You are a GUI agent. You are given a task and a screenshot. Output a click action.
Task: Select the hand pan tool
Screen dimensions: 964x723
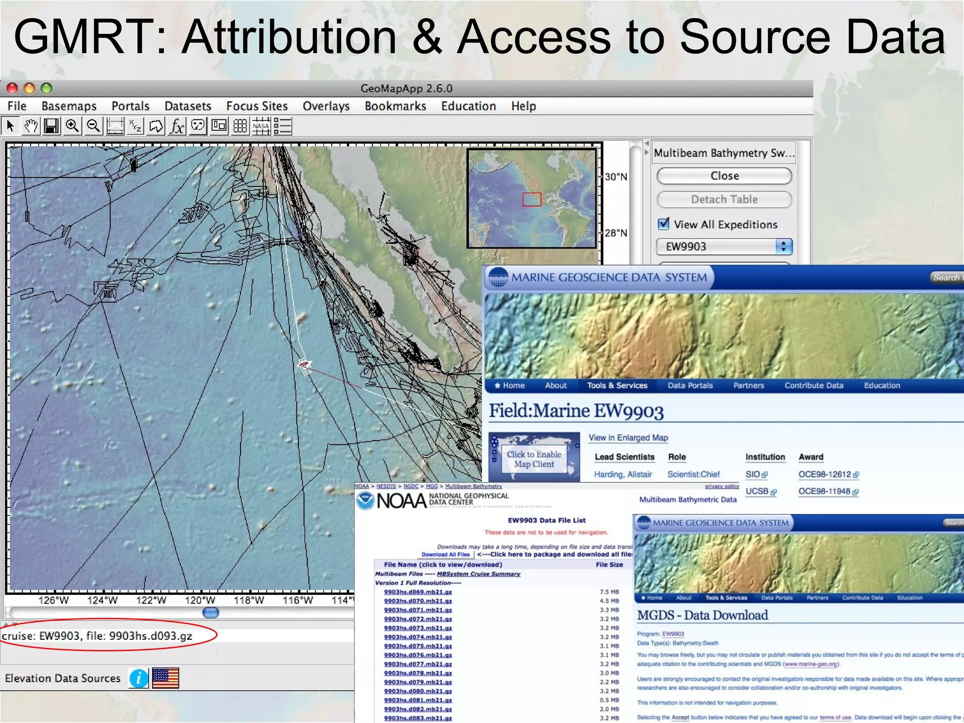(x=31, y=126)
